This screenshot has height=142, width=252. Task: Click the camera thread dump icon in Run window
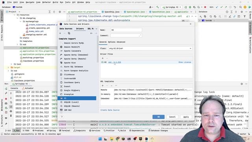tap(6, 103)
